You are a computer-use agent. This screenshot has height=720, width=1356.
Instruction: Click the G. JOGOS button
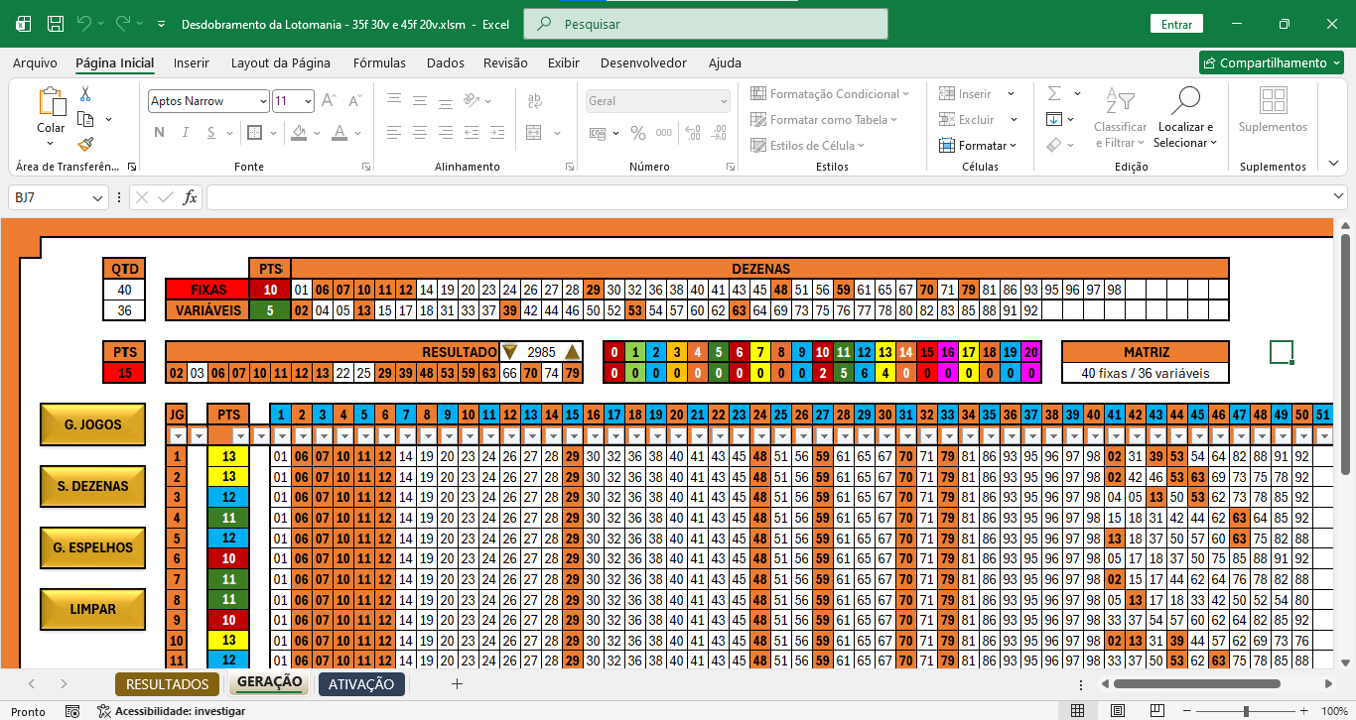[x=92, y=424]
